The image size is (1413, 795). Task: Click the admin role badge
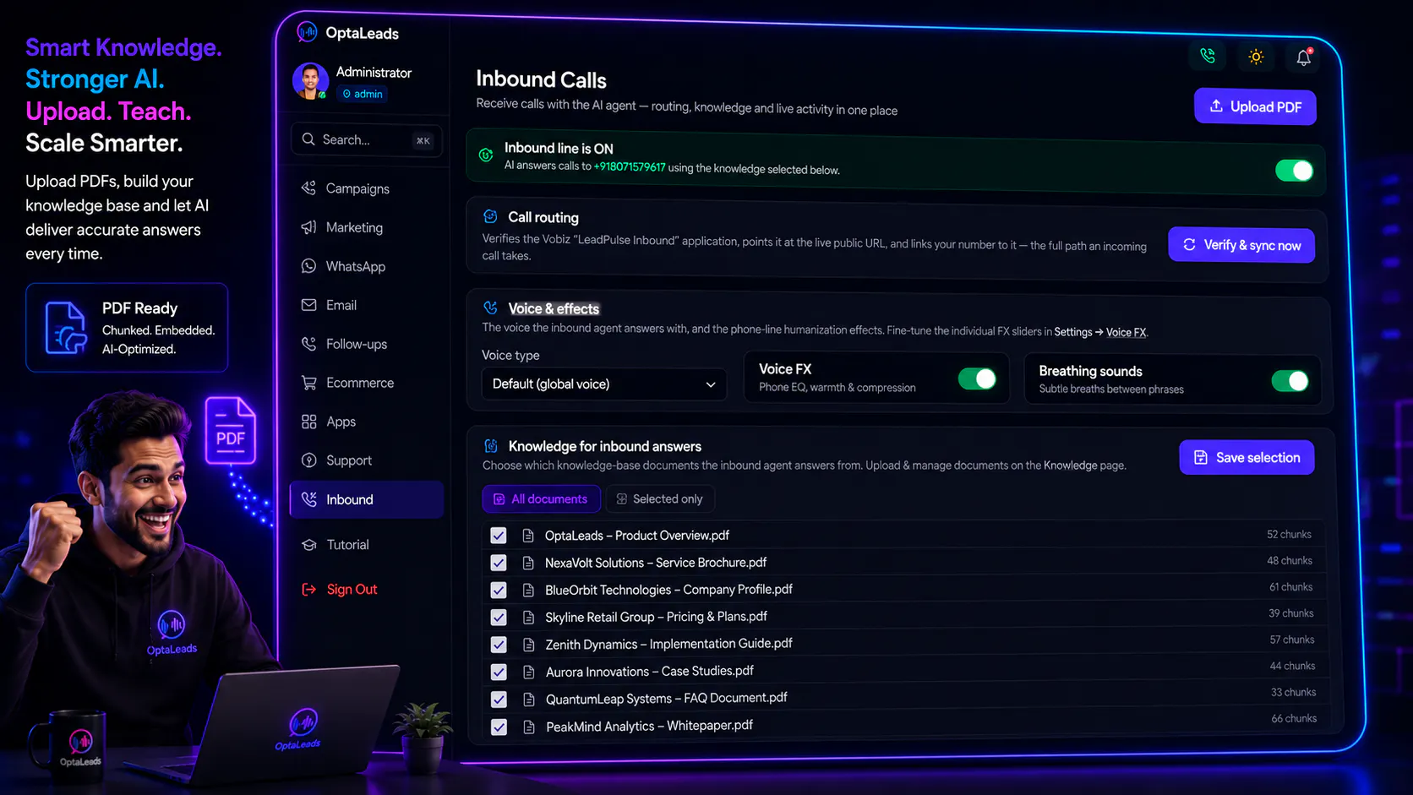362,94
